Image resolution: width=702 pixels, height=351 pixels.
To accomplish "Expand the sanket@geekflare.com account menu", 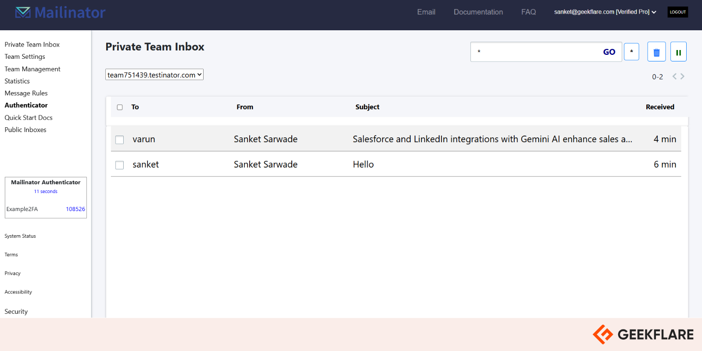I will tap(605, 12).
